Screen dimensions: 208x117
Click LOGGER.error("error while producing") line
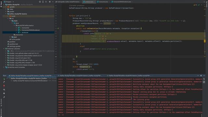[100, 49]
